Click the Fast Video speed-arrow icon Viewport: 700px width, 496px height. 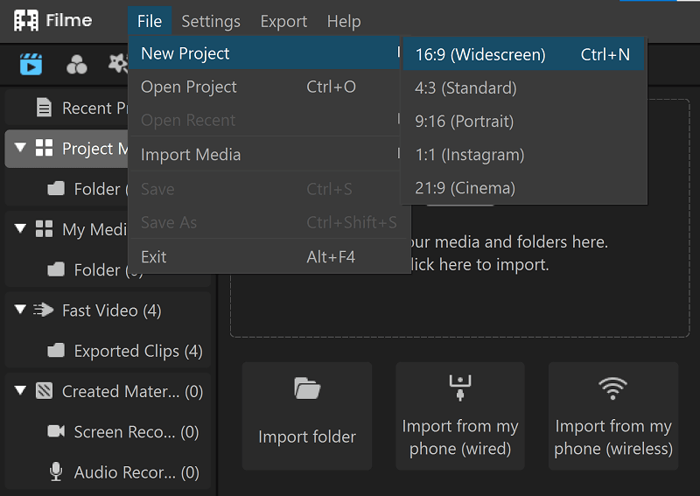pyautogui.click(x=43, y=310)
